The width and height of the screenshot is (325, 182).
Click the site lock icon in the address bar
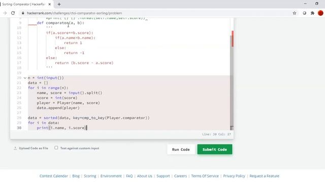[23, 13]
